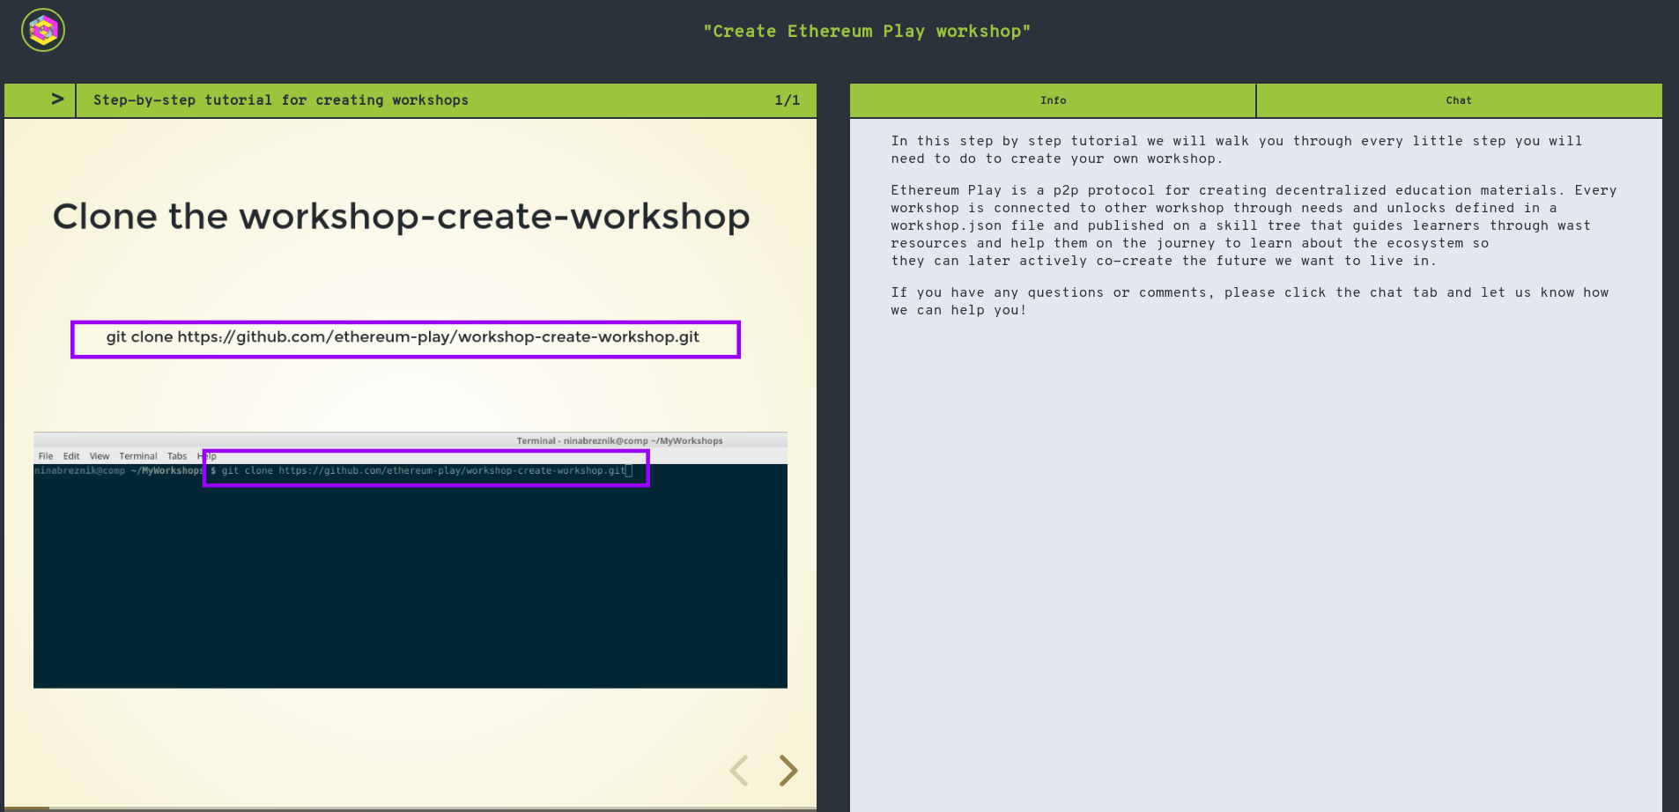
Task: Expand the sidebar with the > arrow
Action: tap(57, 99)
